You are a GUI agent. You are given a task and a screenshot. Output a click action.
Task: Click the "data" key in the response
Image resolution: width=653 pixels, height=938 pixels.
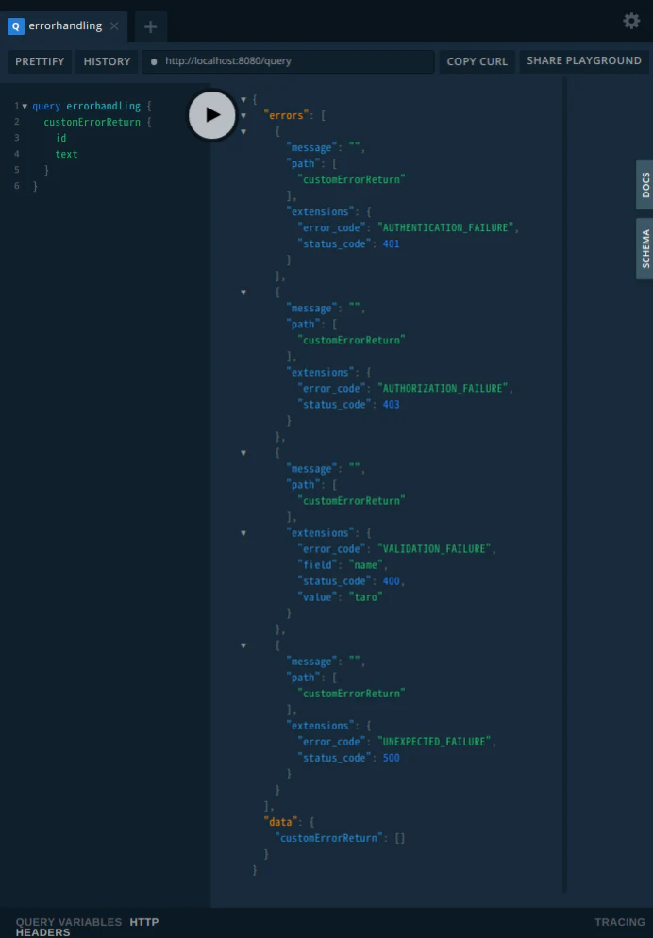(x=280, y=823)
